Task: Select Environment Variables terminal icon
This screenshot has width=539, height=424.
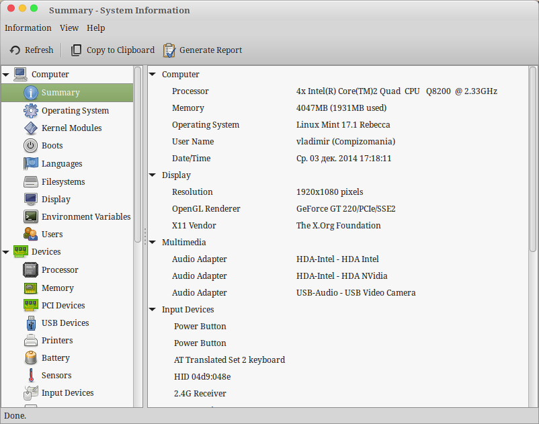Action: (31, 217)
